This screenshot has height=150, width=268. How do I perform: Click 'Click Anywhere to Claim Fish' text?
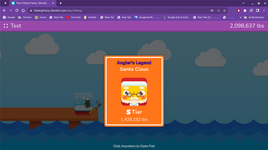(134, 146)
